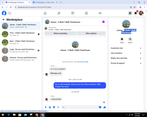Open View buyer profile link
Viewport: 147px width, 117px height.
point(83,62)
